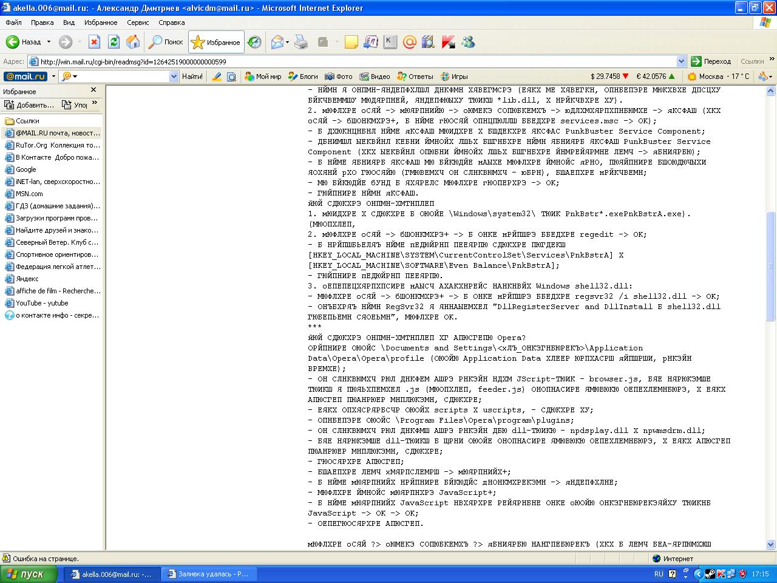Click the language bar help icon
The width and height of the screenshot is (777, 583).
[x=673, y=574]
